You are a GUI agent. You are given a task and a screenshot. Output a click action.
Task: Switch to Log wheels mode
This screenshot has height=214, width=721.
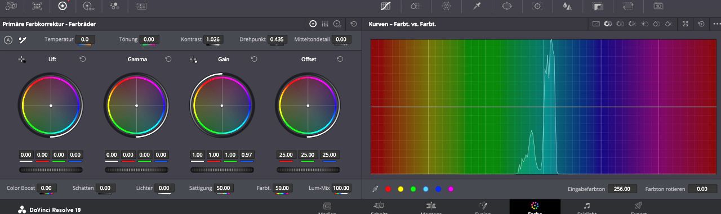[337, 24]
